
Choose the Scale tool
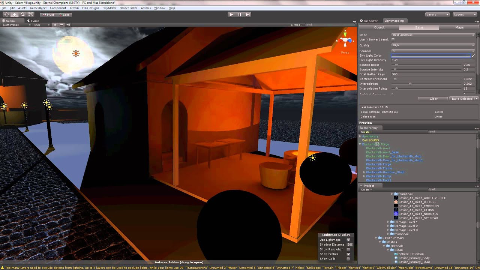31,14
